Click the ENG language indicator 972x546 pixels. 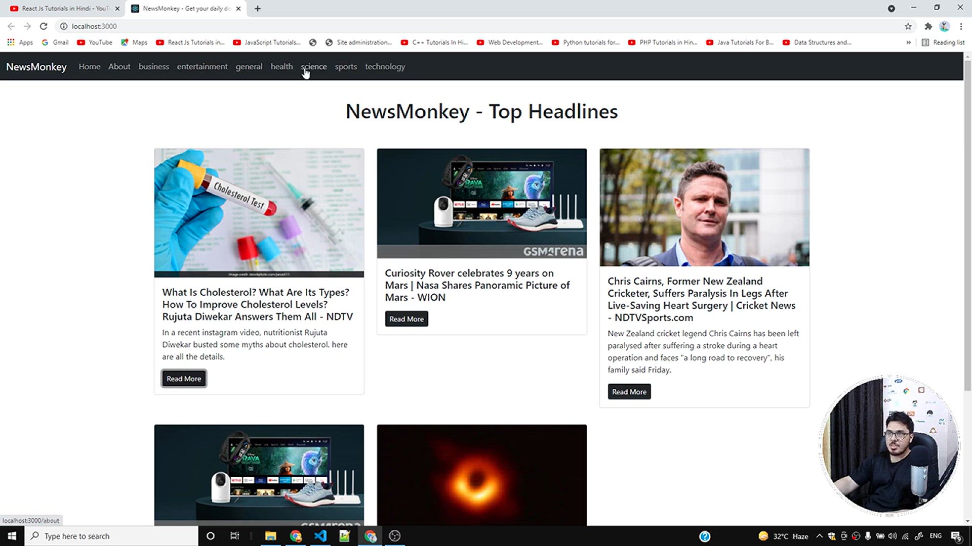point(936,536)
